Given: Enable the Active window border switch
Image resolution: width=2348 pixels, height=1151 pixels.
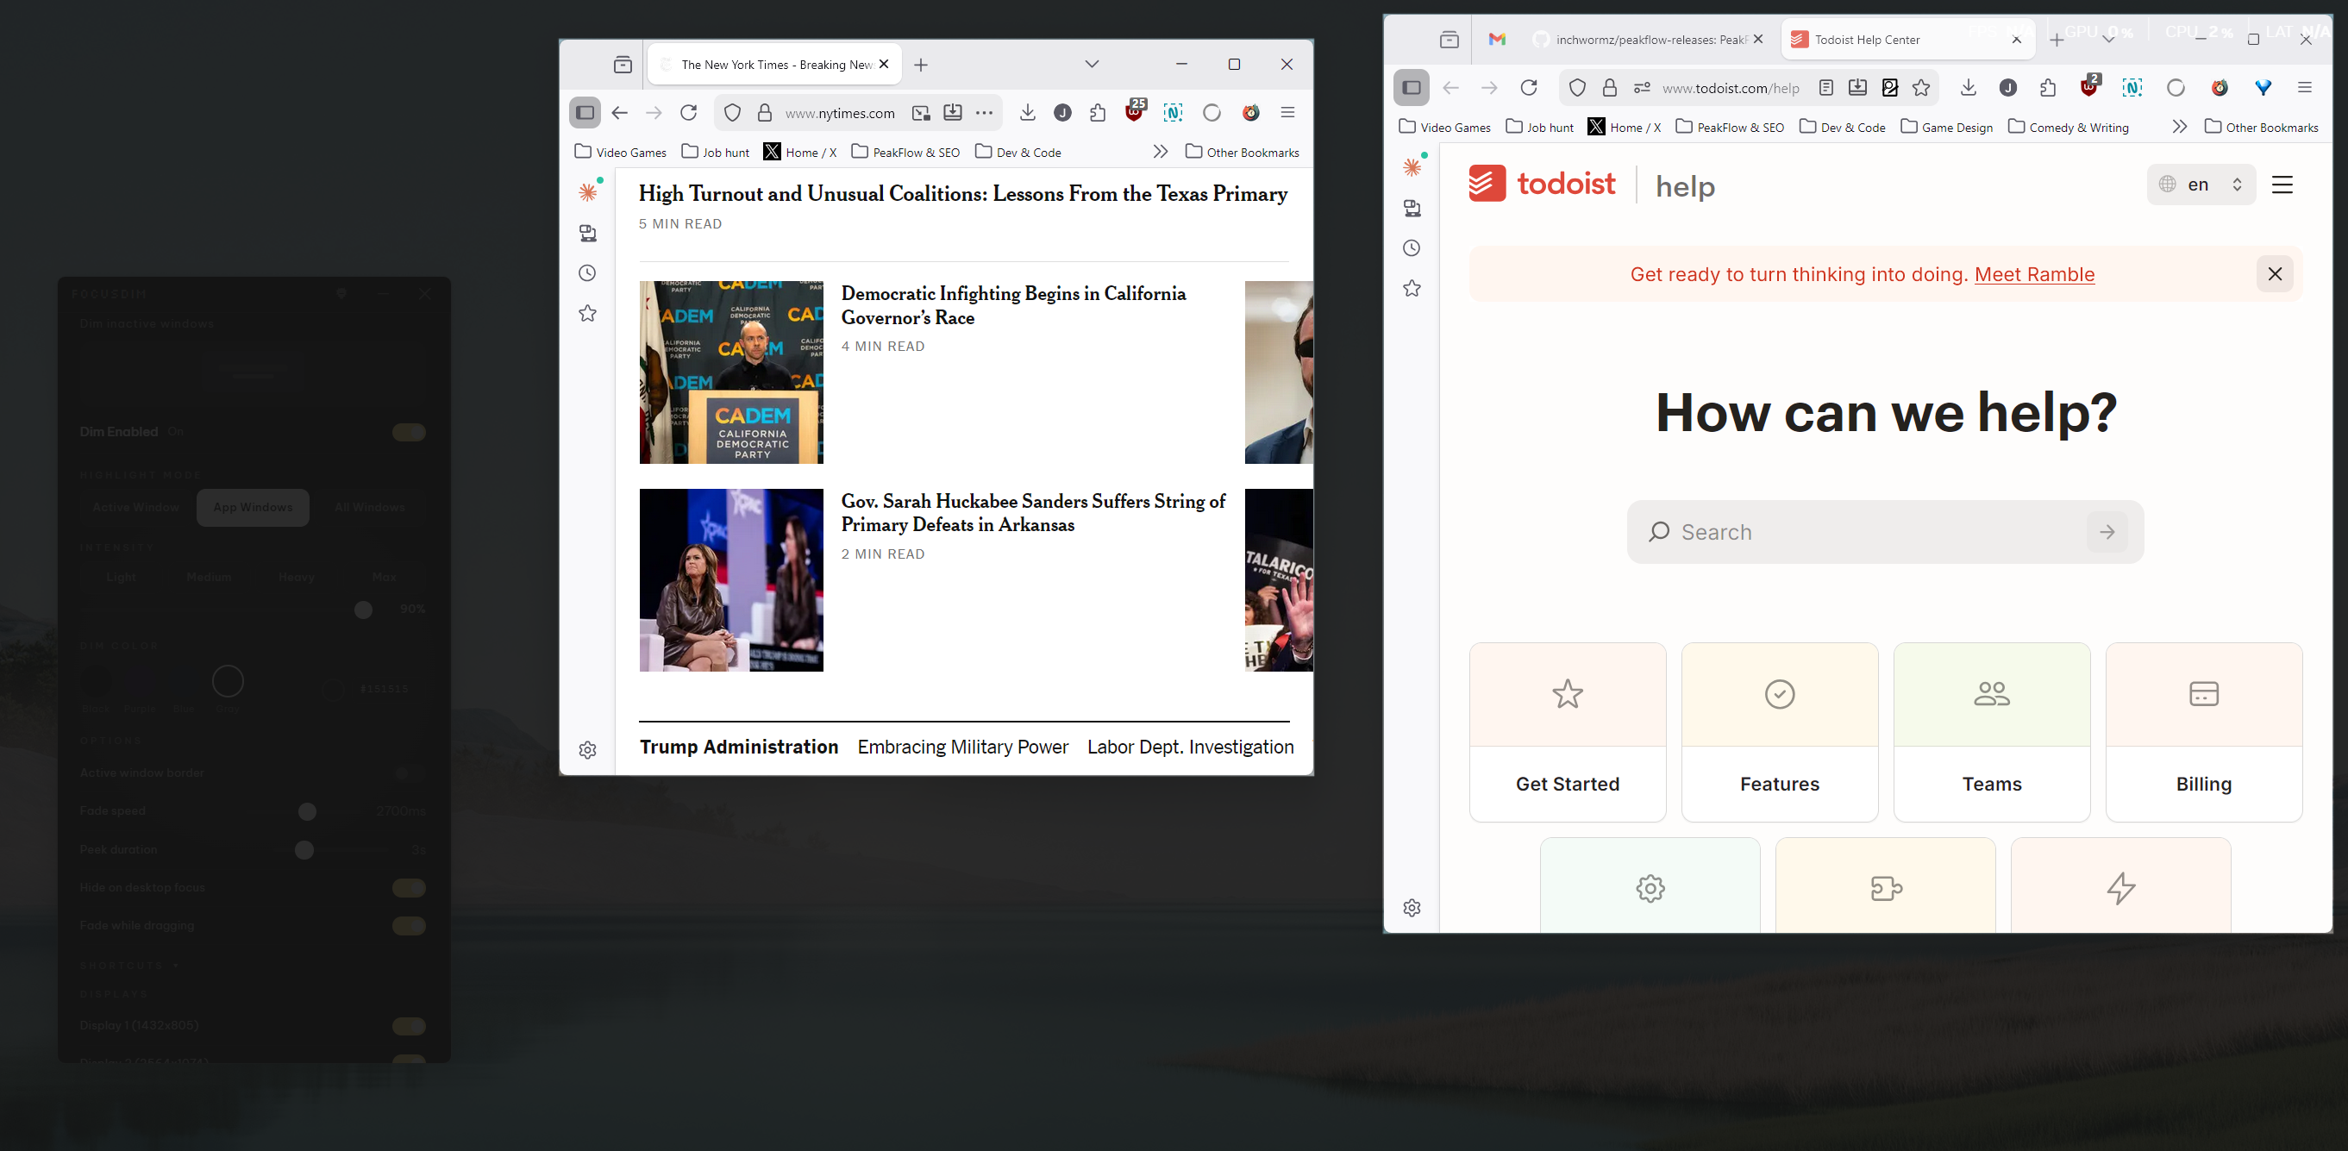Looking at the screenshot, I should (409, 773).
